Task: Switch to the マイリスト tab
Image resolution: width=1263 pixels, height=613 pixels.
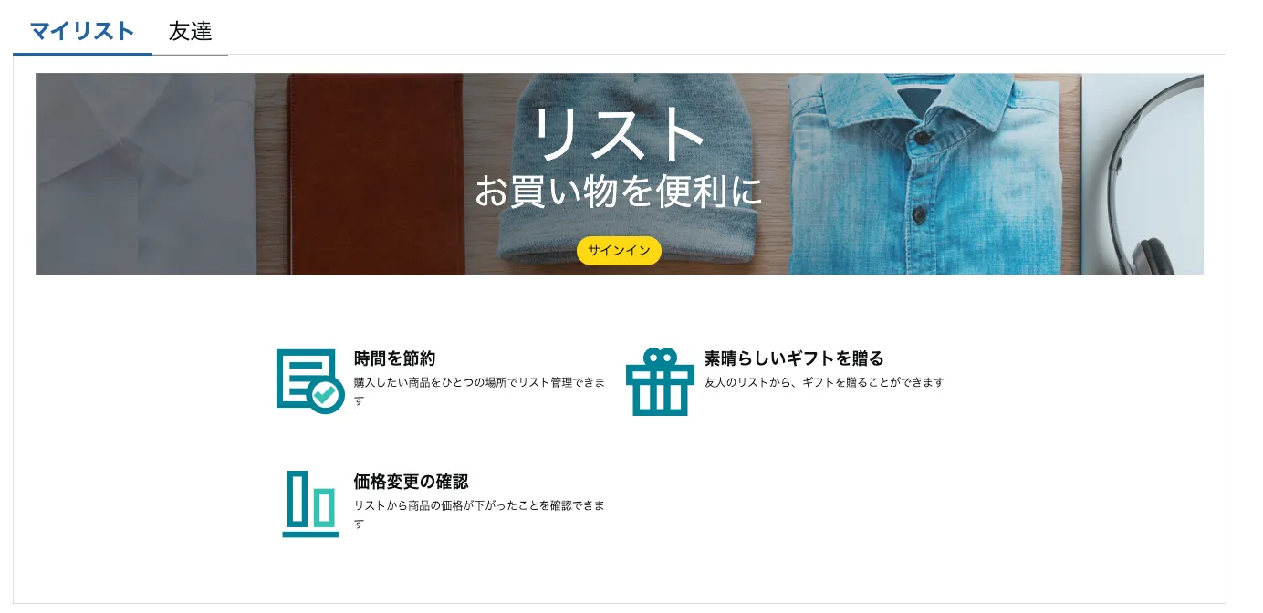Action: tap(82, 31)
